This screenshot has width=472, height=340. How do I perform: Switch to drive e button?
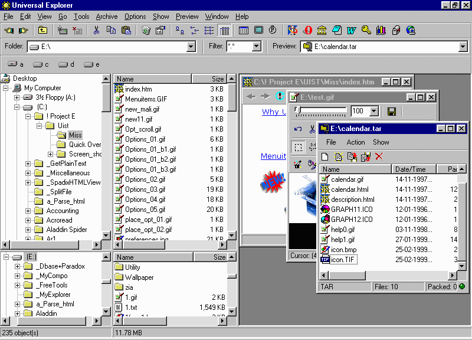click(x=91, y=64)
